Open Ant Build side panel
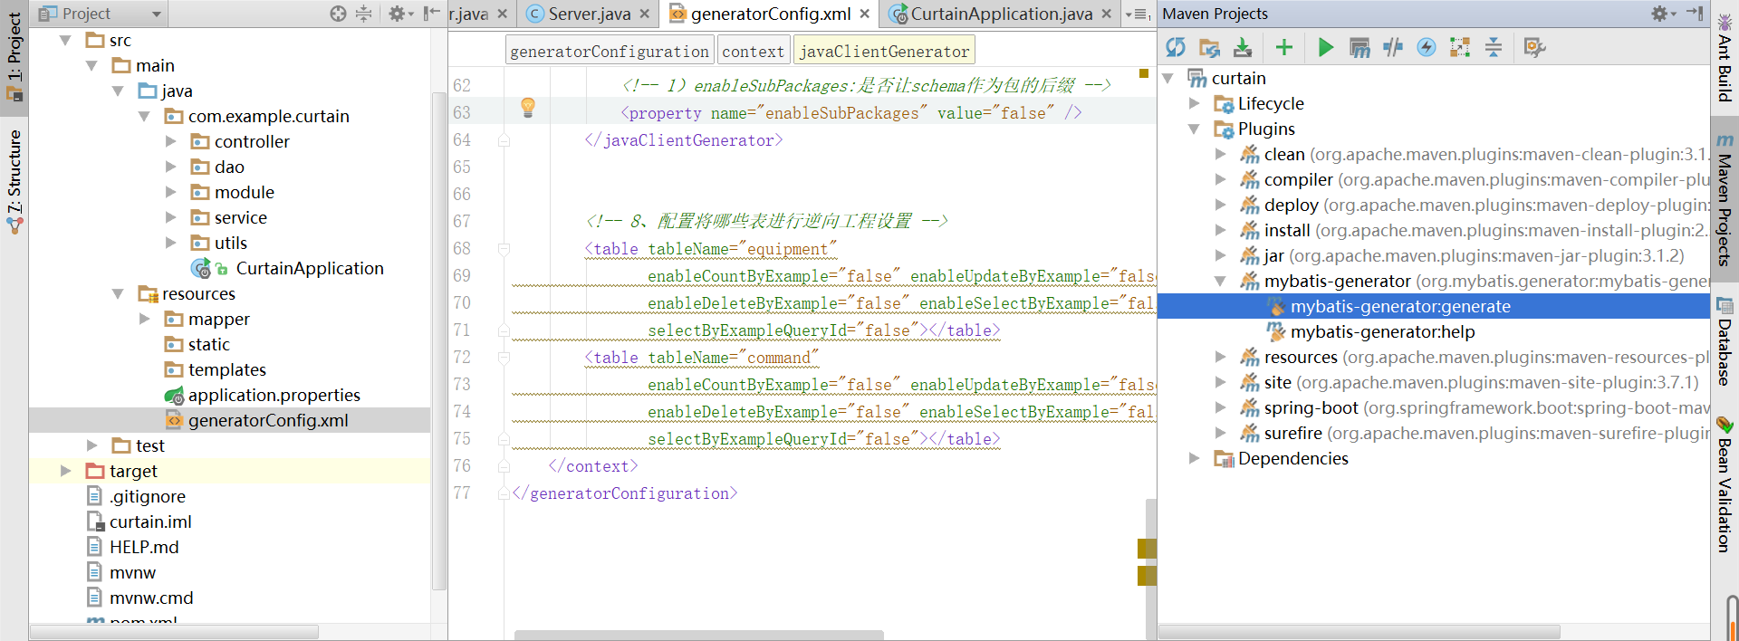Screen dimensions: 1739x641 1725,58
